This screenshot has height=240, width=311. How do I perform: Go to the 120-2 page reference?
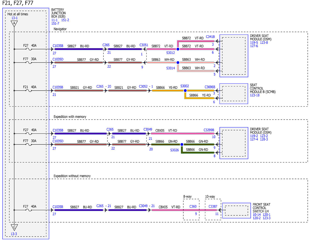click(x=257, y=218)
